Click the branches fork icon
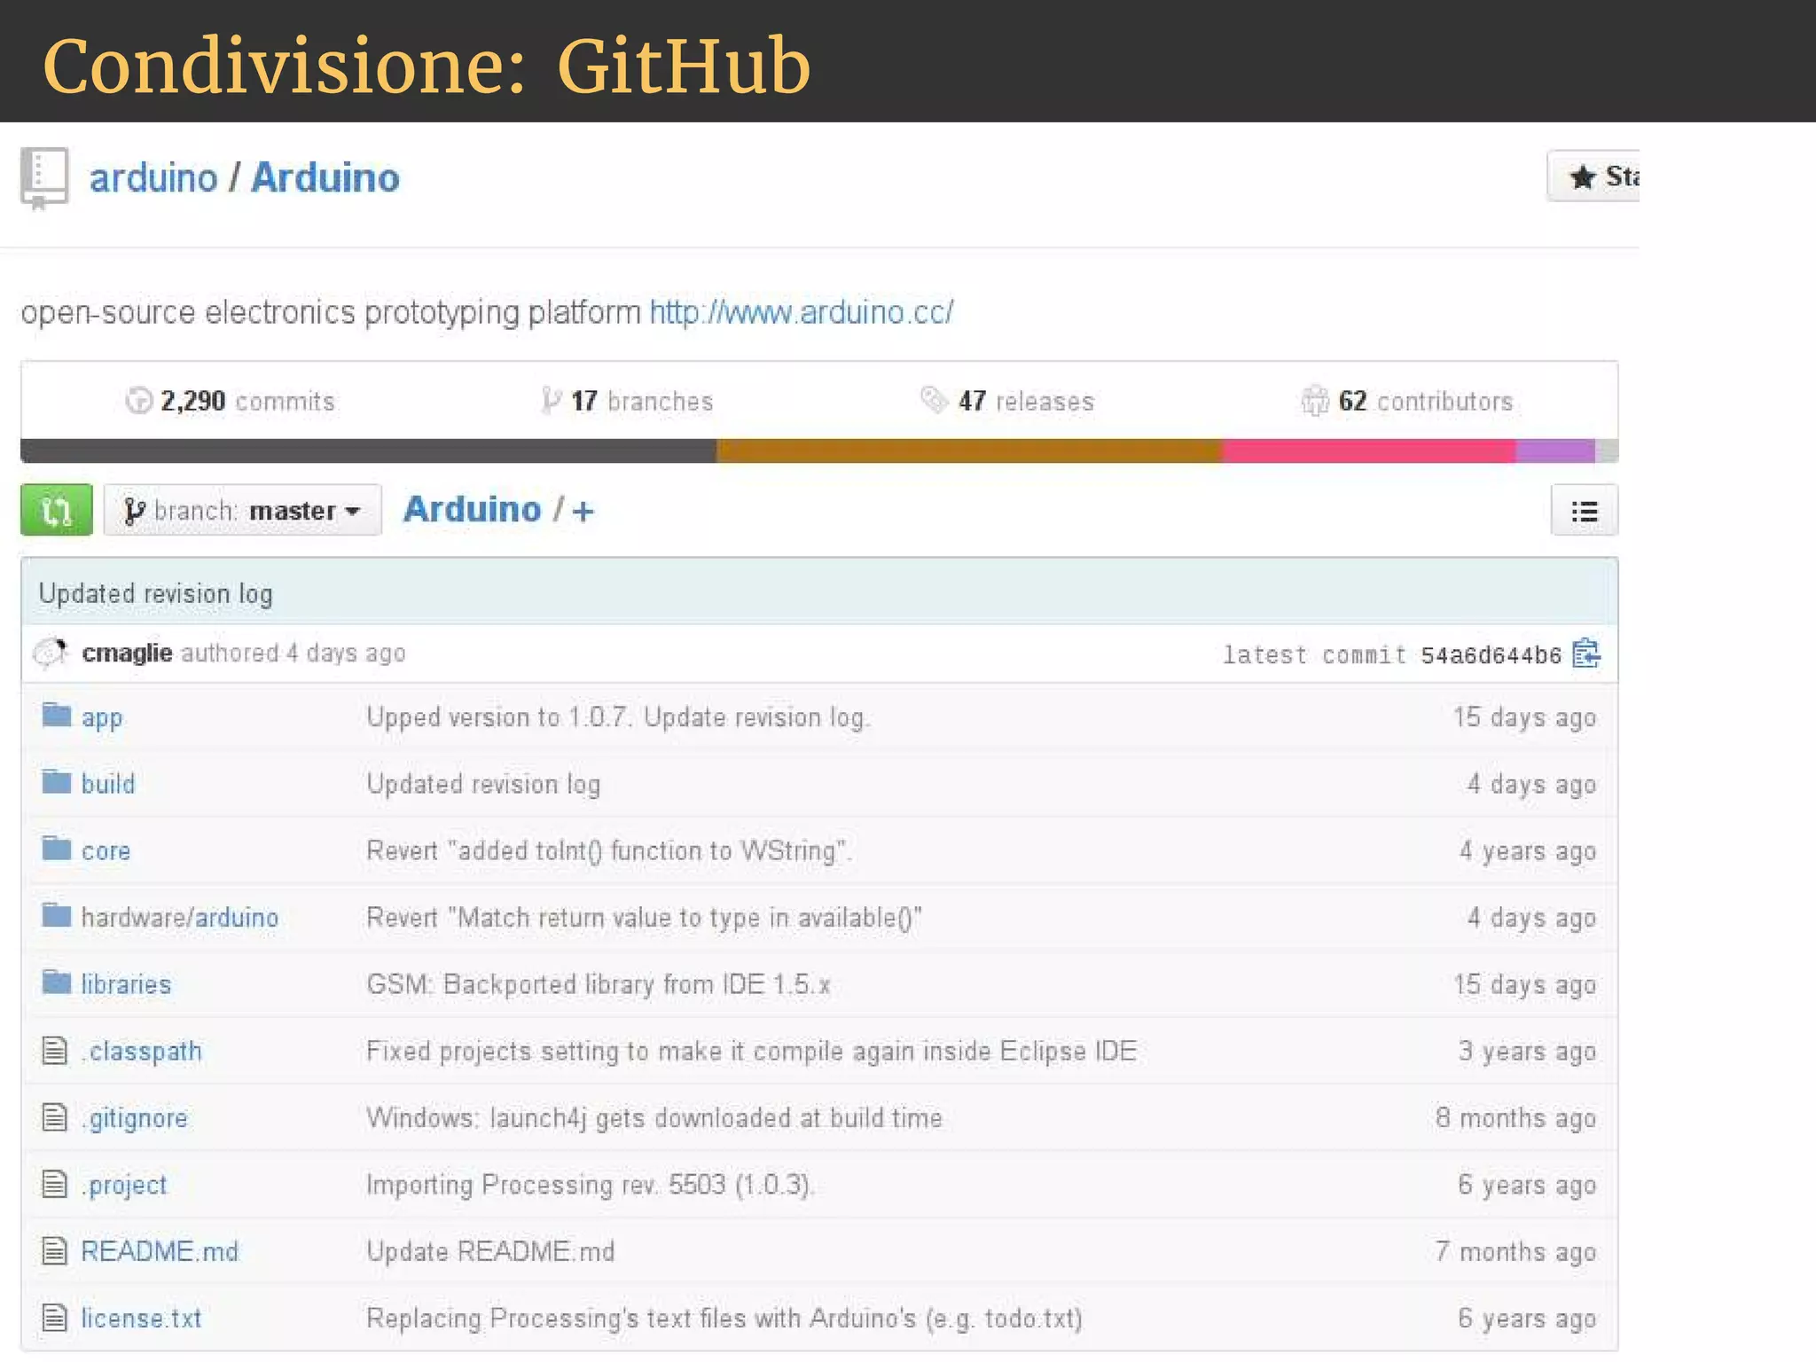Viewport: 1816px width, 1362px height. click(x=551, y=401)
